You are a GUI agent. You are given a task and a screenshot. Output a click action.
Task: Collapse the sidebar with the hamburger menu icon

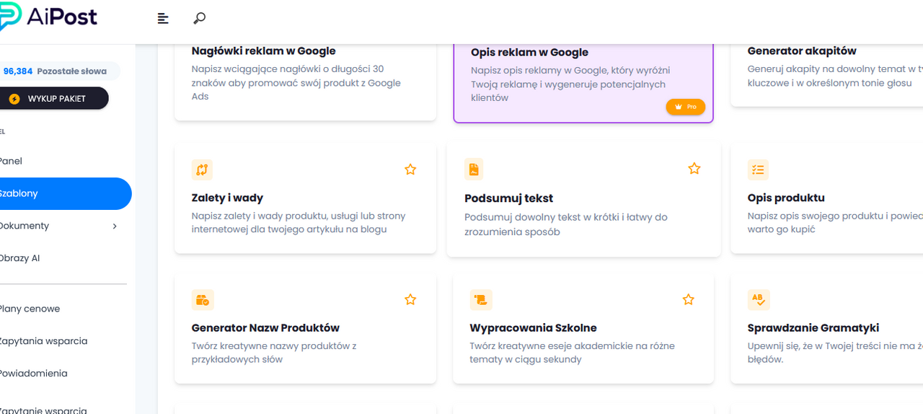point(164,18)
